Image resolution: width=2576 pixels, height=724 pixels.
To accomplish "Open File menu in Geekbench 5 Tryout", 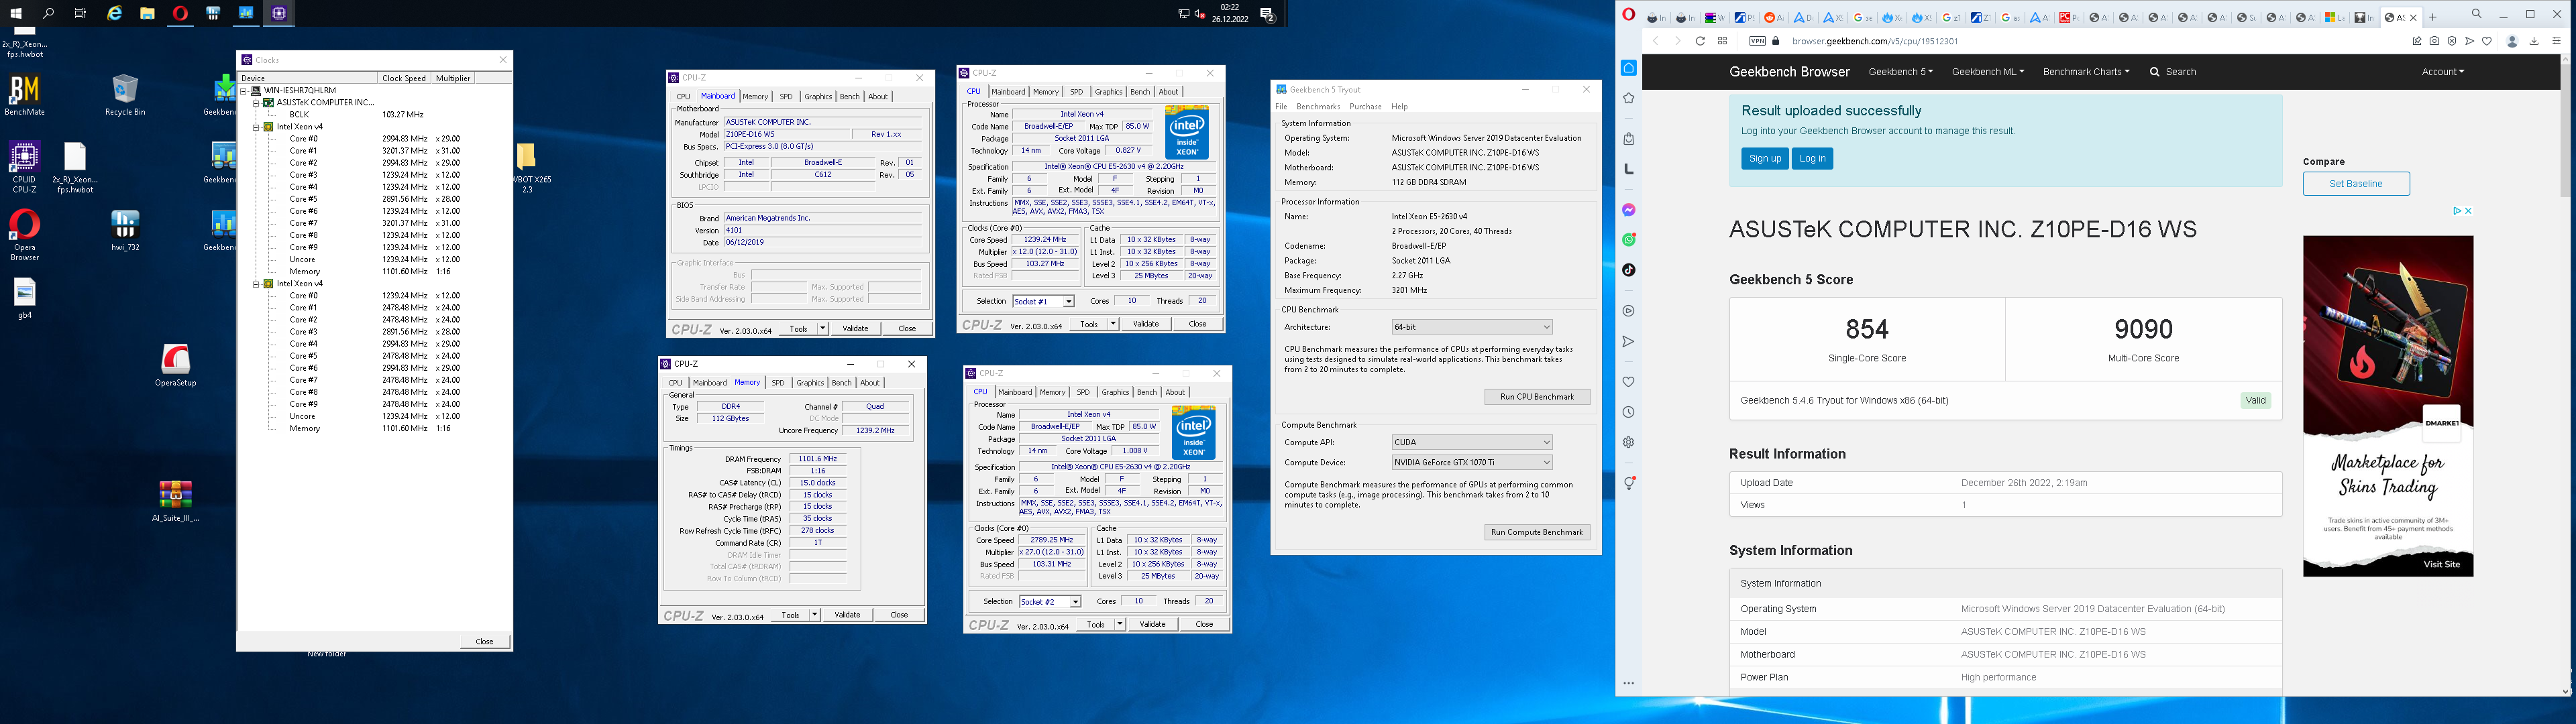I will pos(1281,106).
